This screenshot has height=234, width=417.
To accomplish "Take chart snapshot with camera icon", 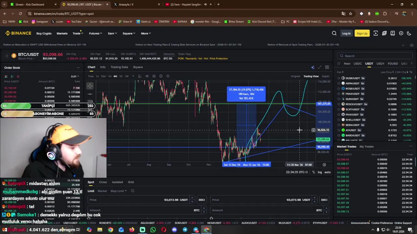I will pos(154,76).
